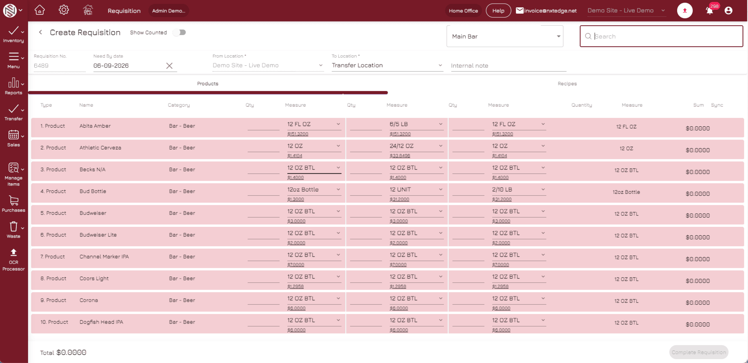Clear the Need By date with X
The image size is (748, 363).
(x=169, y=66)
